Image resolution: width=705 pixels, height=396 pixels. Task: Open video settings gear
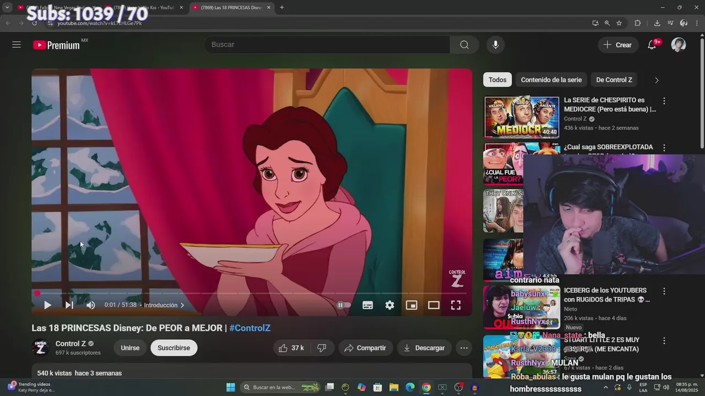coord(389,305)
